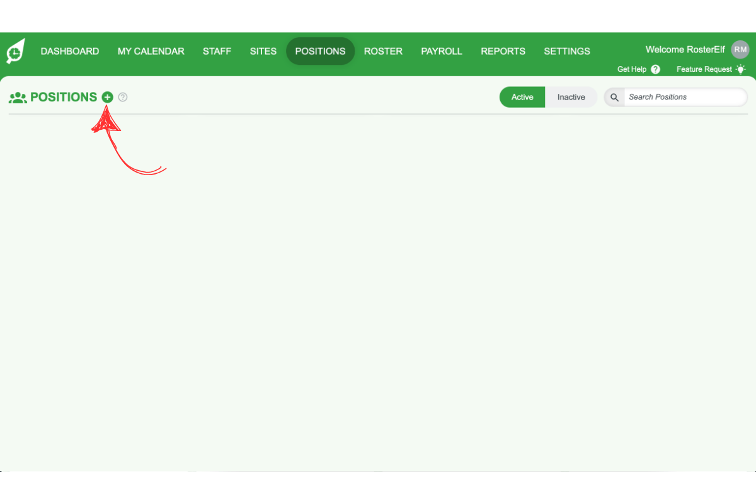Open the SETTINGS menu
This screenshot has height=504, width=756.
tap(566, 51)
